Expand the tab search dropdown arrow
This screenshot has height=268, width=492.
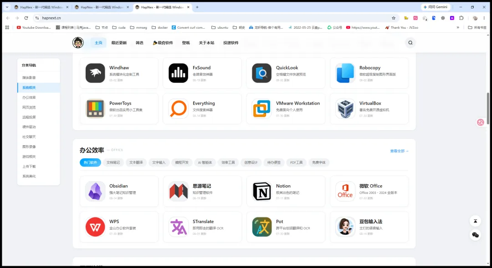(x=7, y=7)
